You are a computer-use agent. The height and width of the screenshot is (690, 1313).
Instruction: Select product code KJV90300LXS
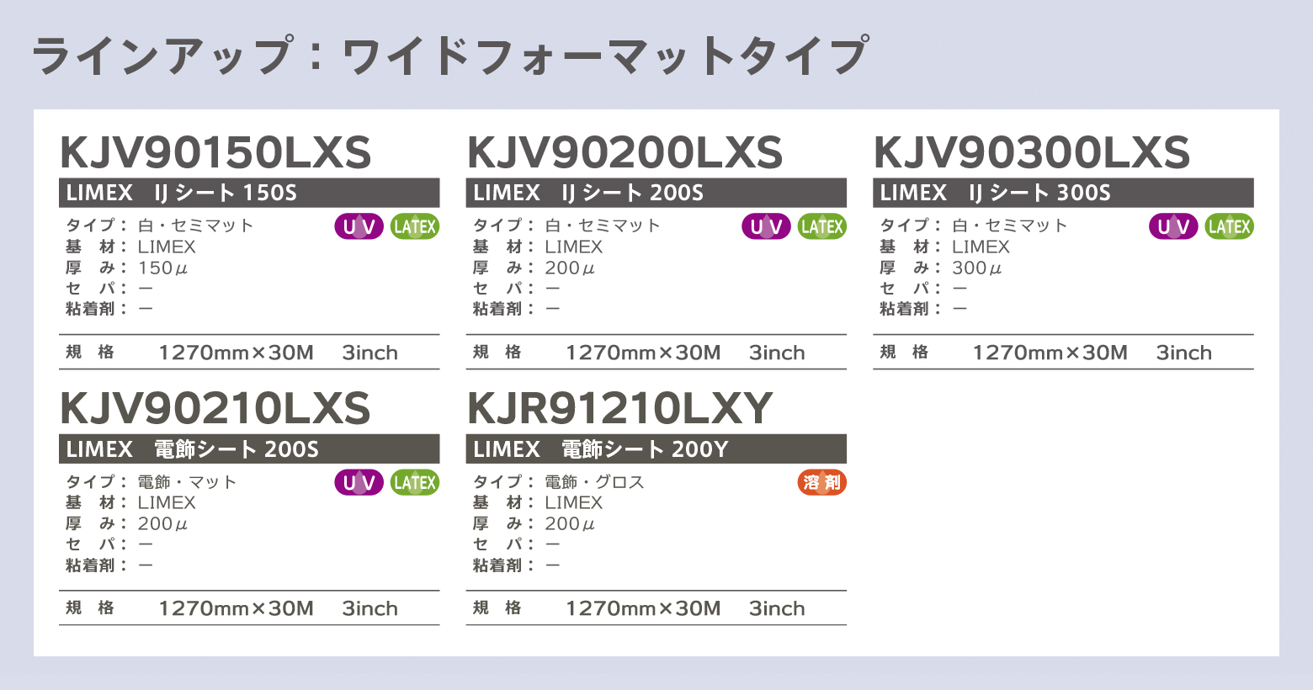point(1032,152)
